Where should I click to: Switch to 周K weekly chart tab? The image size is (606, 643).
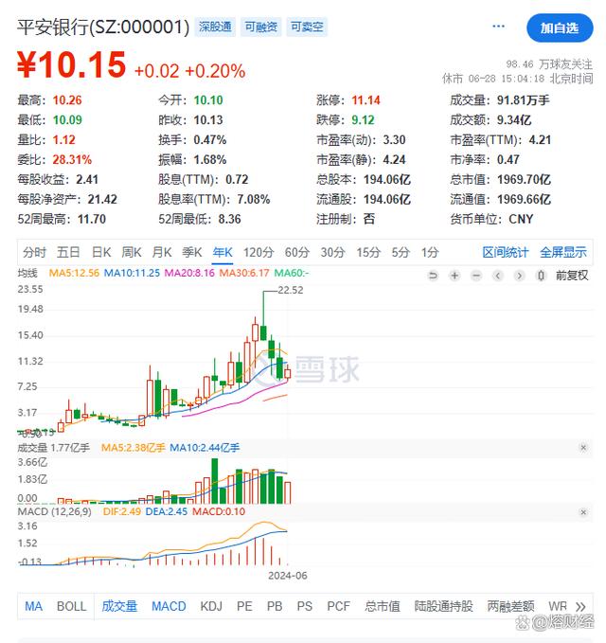coord(132,252)
